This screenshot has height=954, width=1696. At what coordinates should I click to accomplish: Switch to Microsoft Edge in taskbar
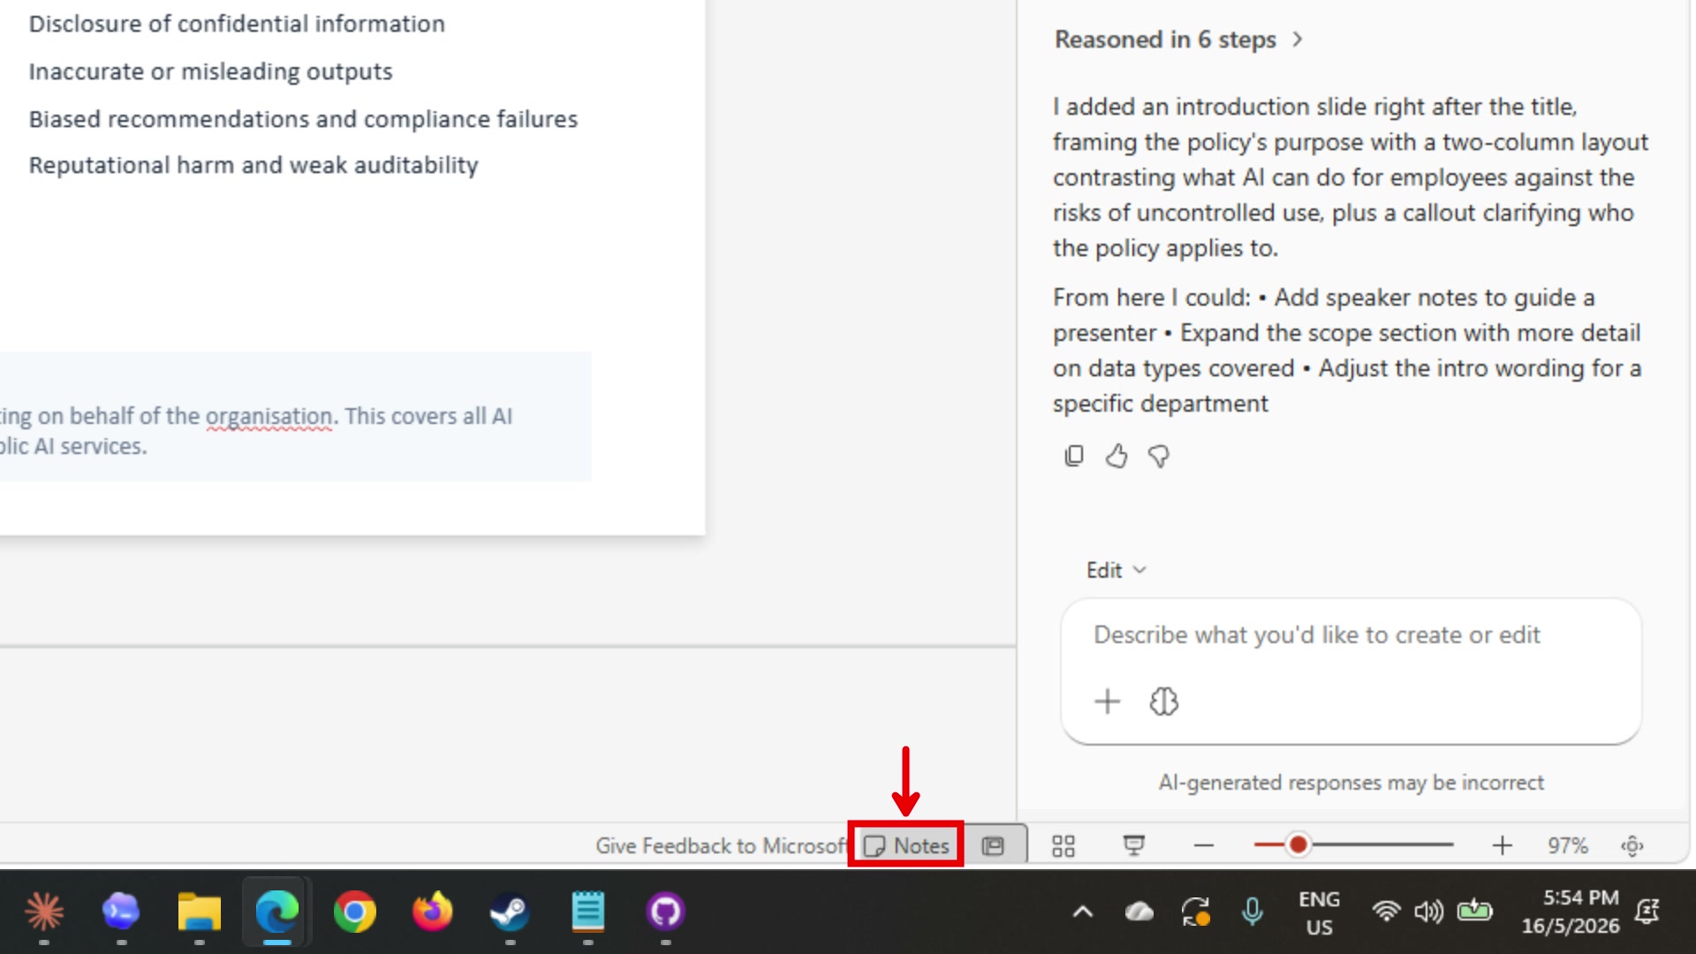point(276,912)
